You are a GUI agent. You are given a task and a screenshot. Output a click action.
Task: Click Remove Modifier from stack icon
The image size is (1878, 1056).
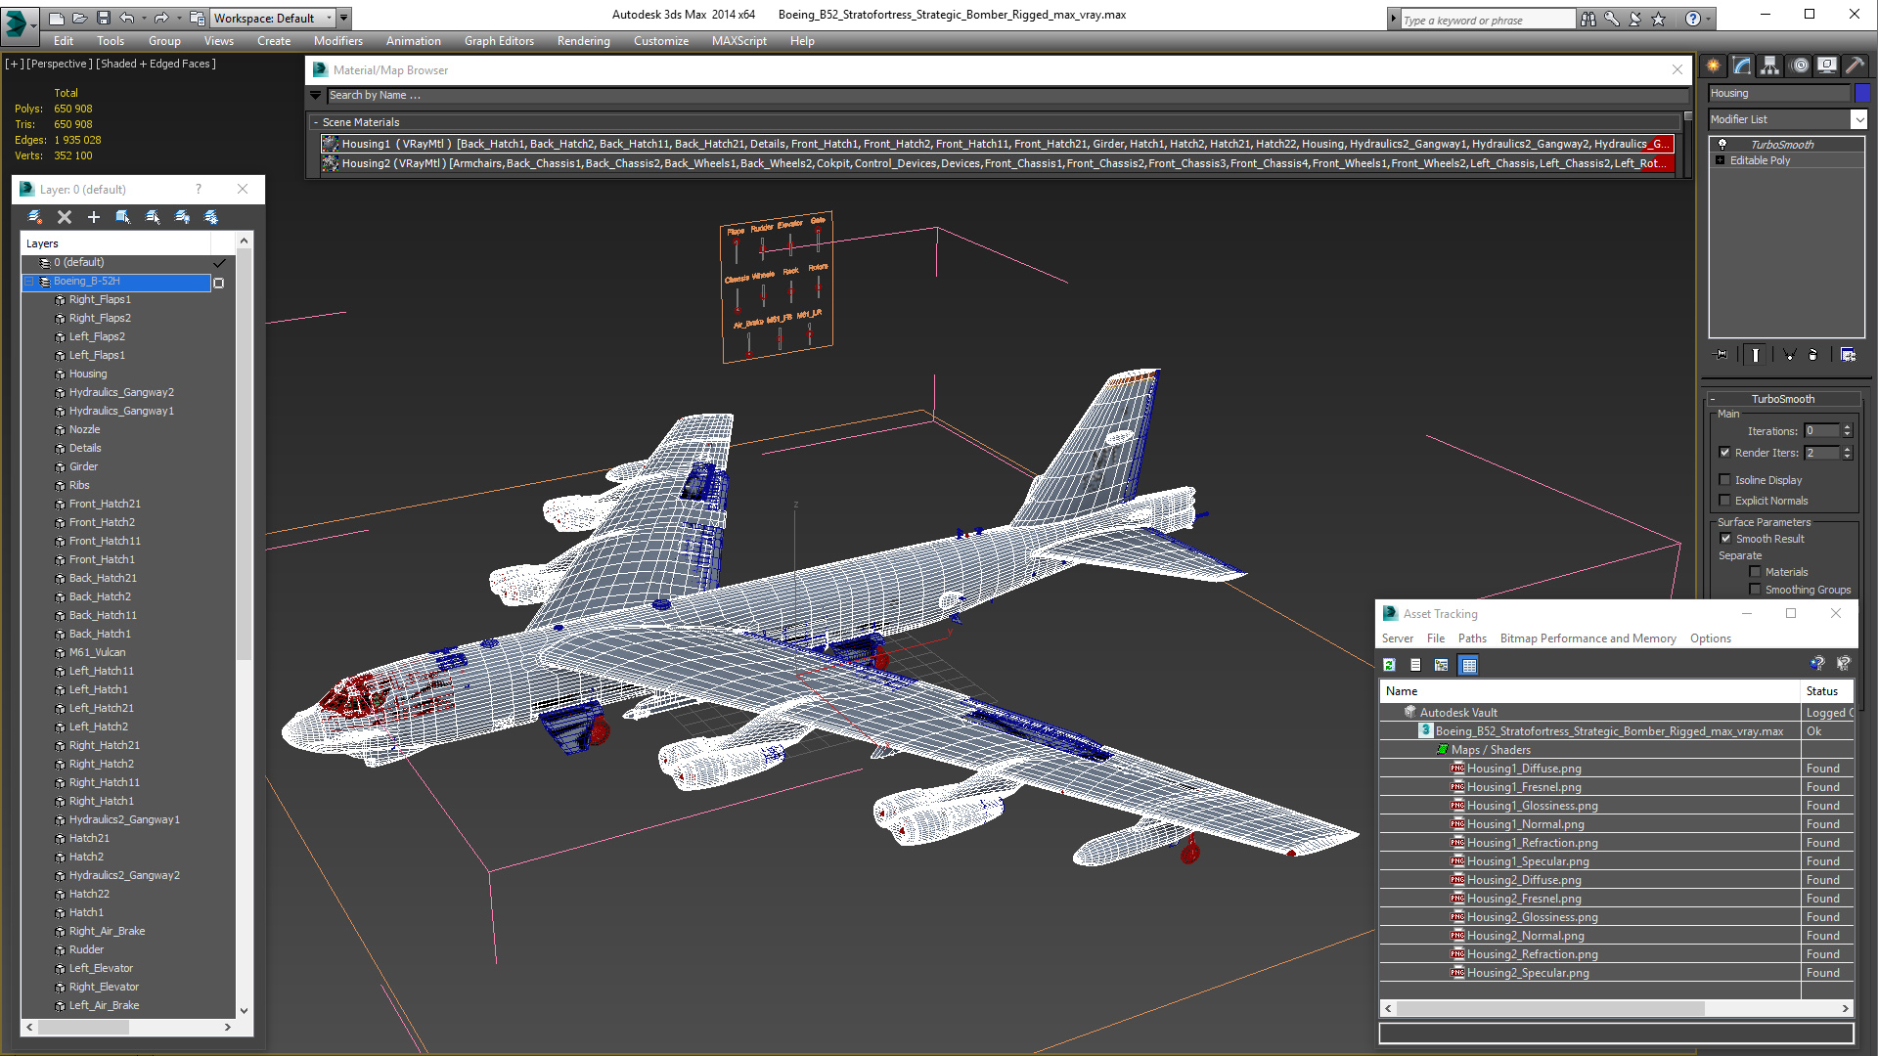(1813, 355)
